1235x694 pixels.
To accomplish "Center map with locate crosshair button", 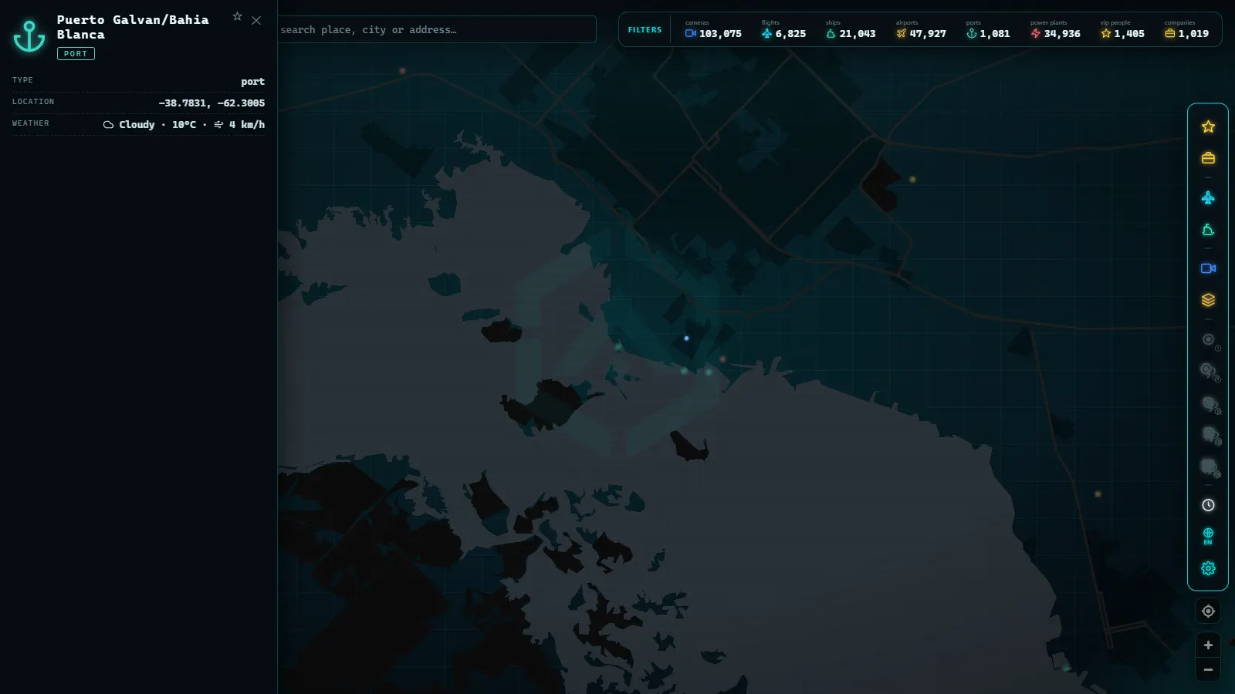I will click(x=1208, y=611).
